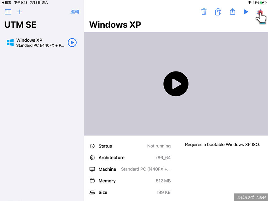Click the 'Not running' status value

159,146
